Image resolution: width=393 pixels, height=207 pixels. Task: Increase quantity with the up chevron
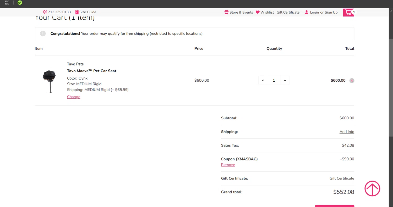(285, 80)
